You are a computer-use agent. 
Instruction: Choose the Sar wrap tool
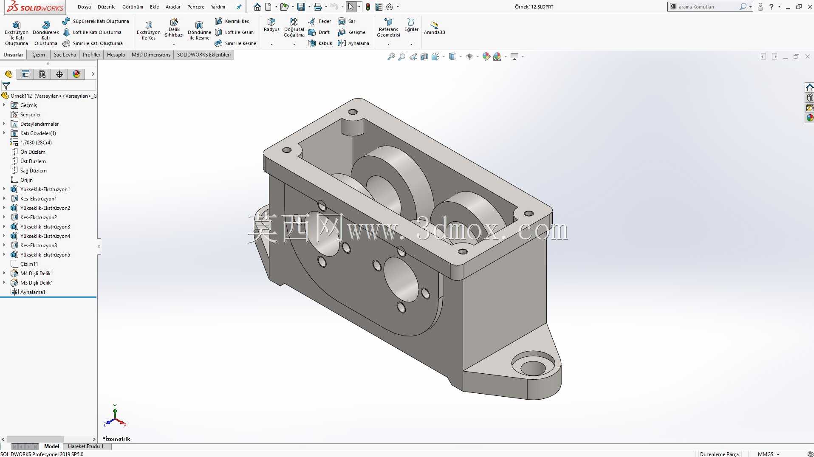[347, 21]
